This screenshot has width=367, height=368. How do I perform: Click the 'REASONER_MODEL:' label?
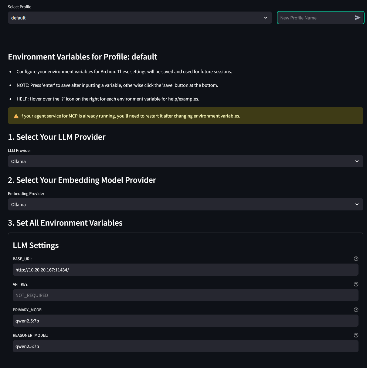click(30, 335)
